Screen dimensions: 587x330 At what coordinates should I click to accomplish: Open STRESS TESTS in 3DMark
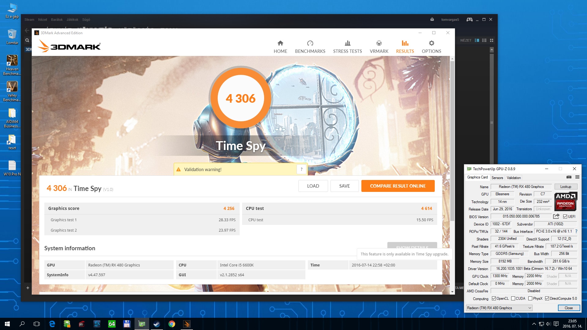(347, 47)
